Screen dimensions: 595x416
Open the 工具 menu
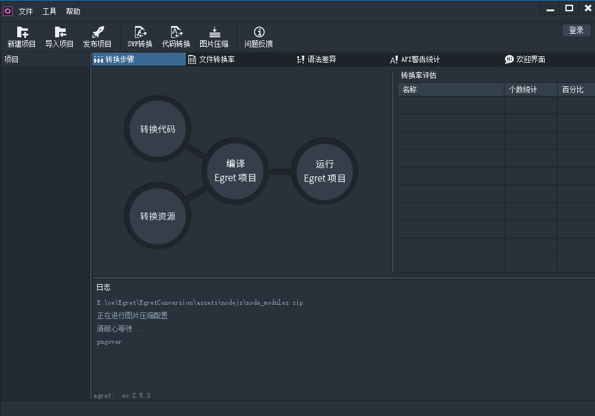pos(49,11)
